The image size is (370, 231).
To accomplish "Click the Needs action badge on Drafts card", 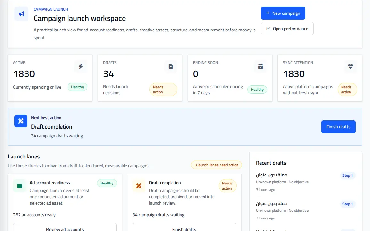I will (163, 90).
